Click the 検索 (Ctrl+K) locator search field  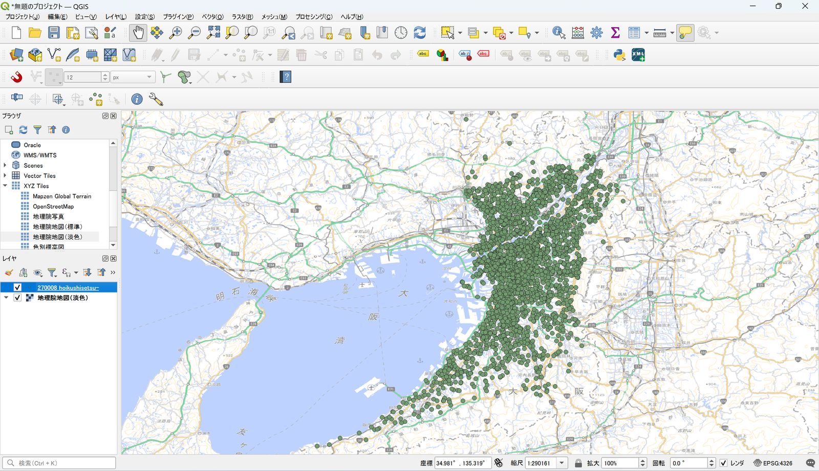point(59,463)
